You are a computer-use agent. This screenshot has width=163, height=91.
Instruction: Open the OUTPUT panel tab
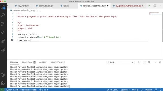(x=43, y=62)
